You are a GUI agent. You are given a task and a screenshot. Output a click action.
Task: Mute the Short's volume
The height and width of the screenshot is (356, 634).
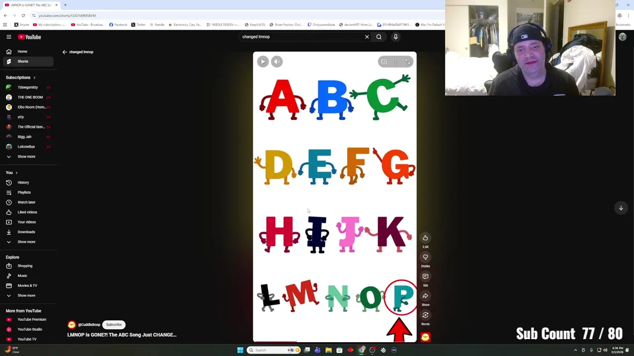pyautogui.click(x=277, y=61)
